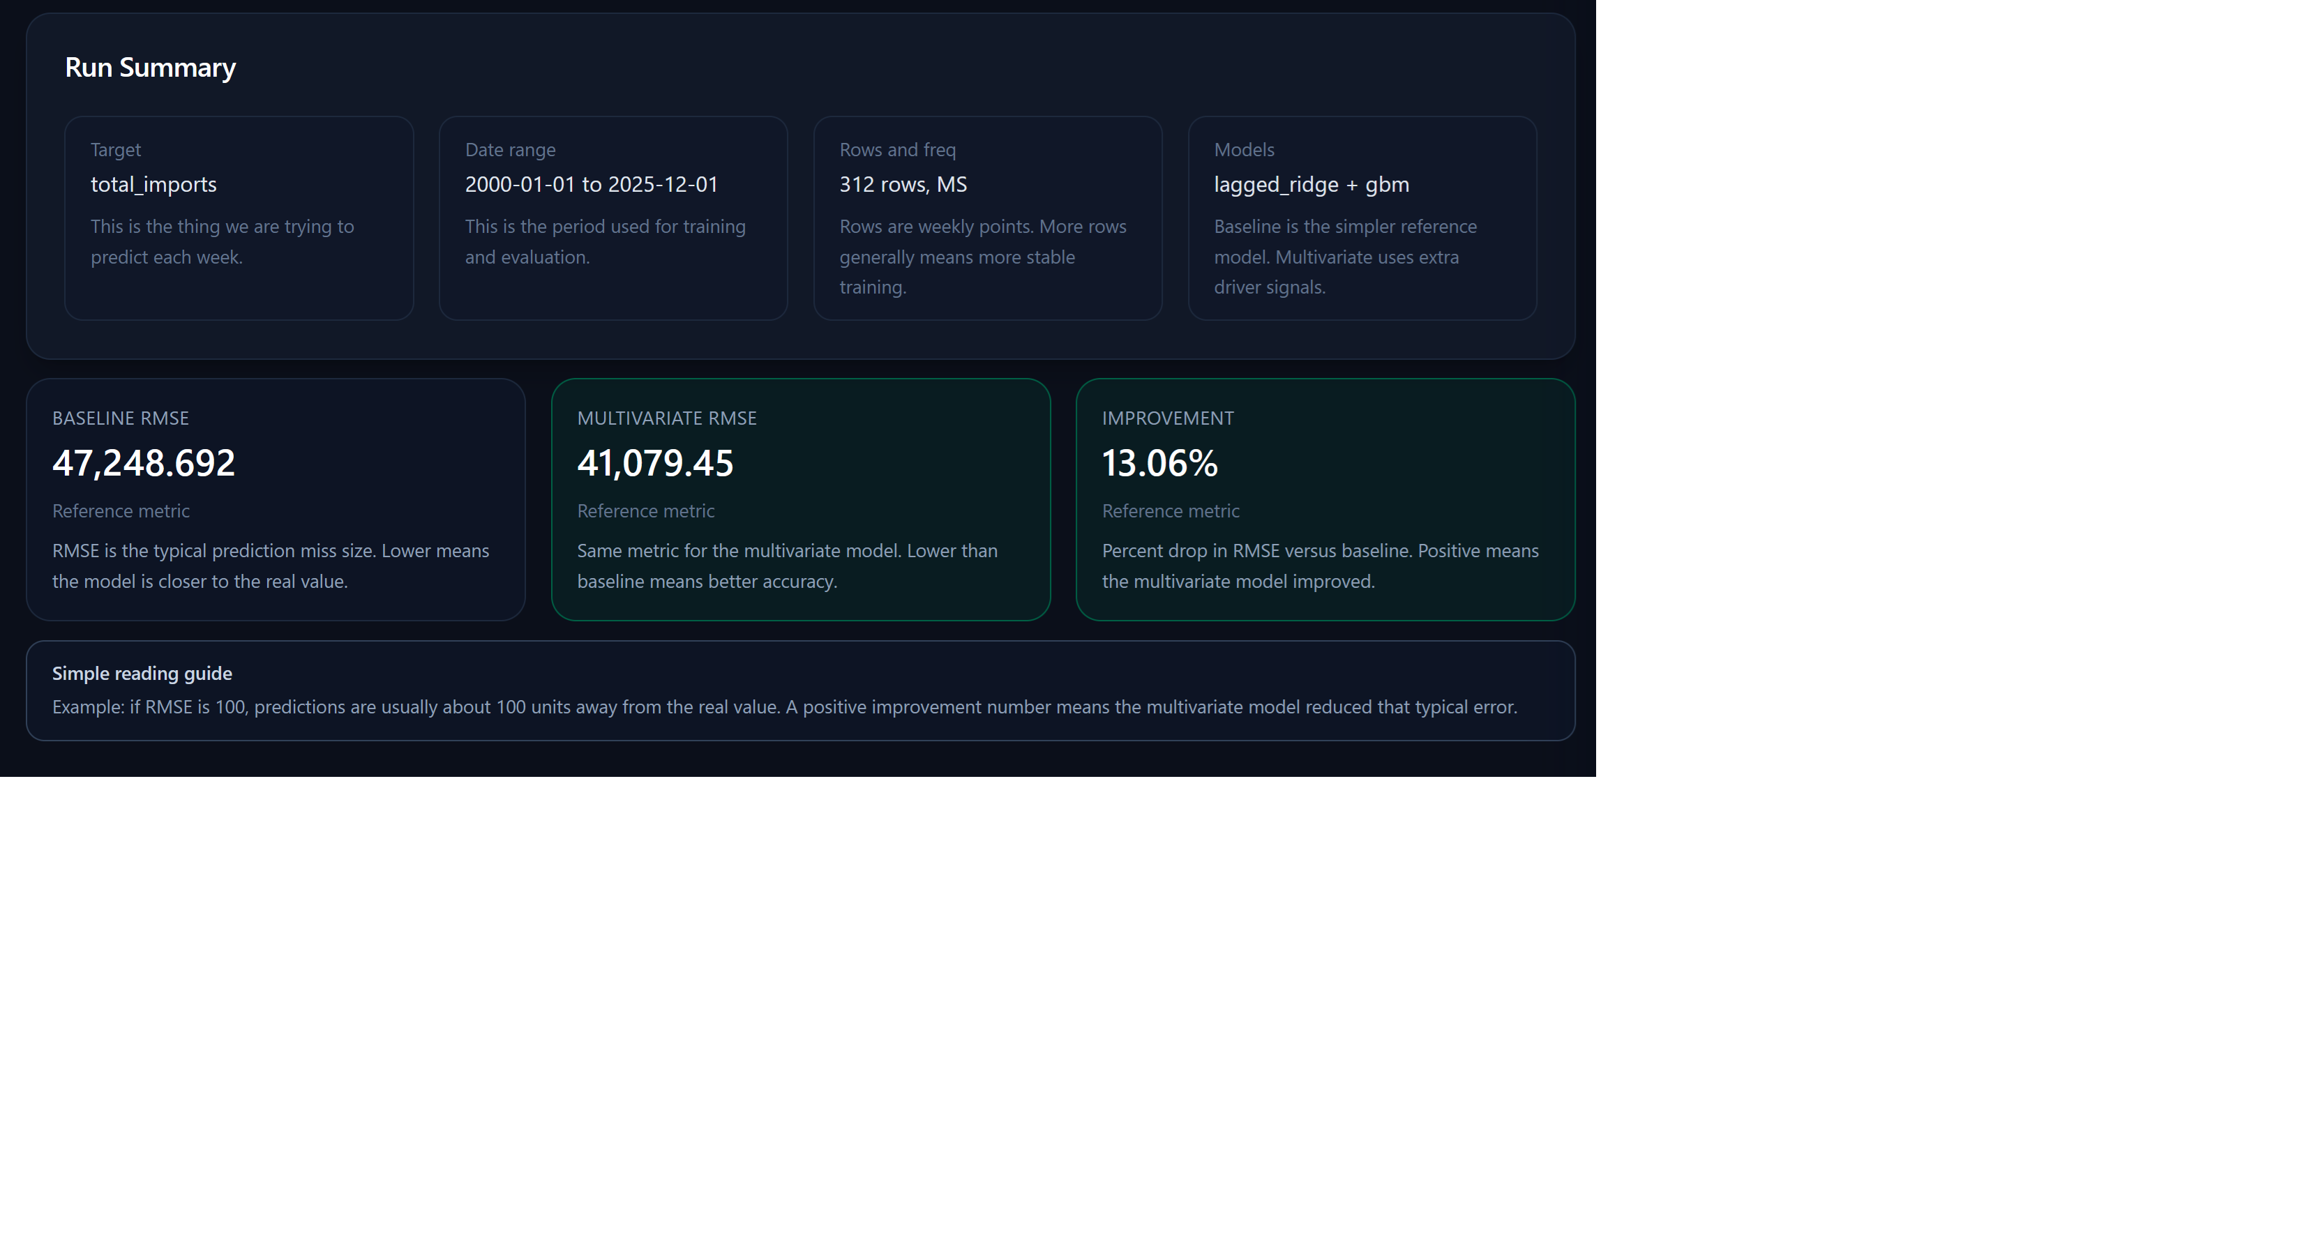Viewport: 2300px width, 1242px height.
Task: Click the Simple reading guide title
Action: (142, 674)
